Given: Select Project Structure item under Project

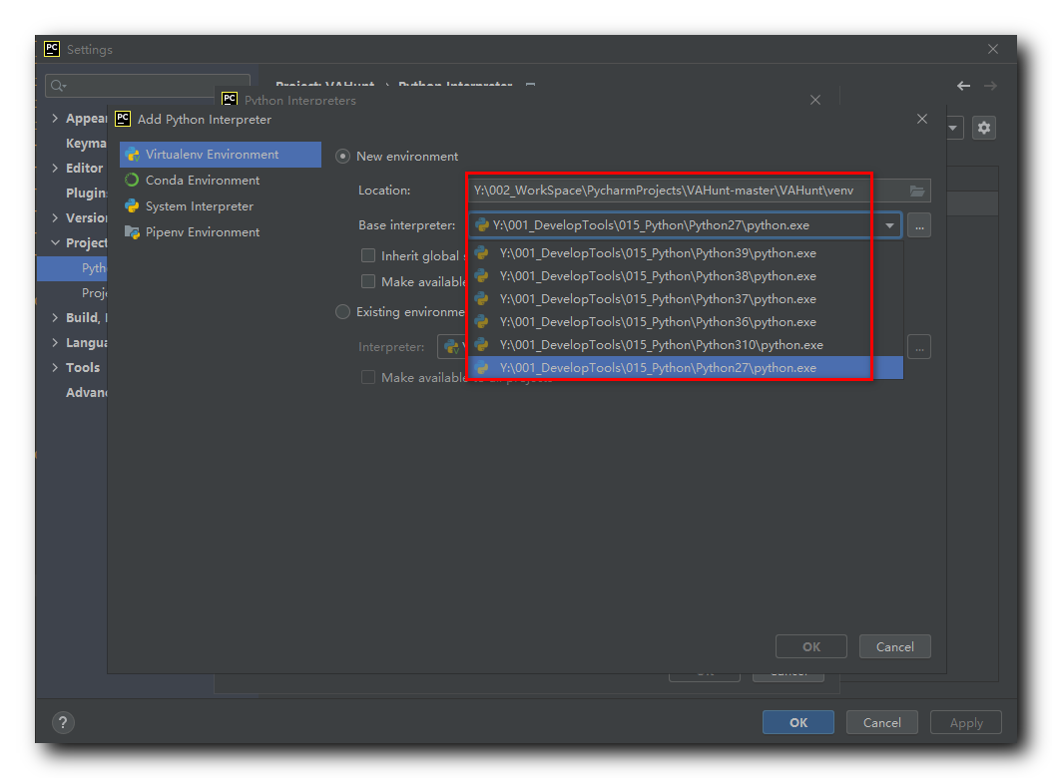Looking at the screenshot, I should point(94,292).
